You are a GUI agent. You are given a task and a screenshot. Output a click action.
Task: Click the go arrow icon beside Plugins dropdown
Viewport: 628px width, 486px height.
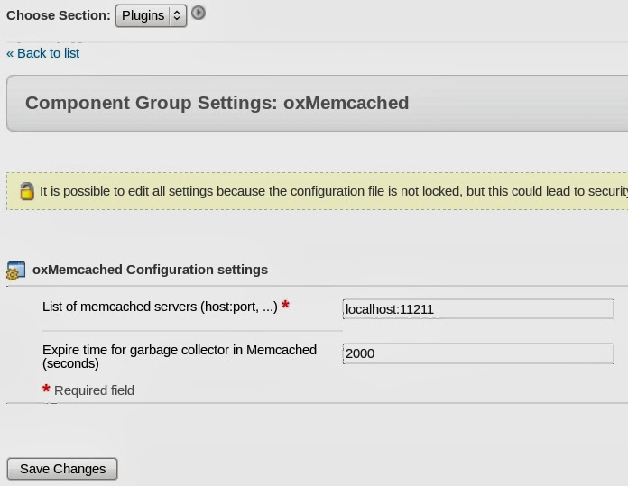[x=199, y=14]
